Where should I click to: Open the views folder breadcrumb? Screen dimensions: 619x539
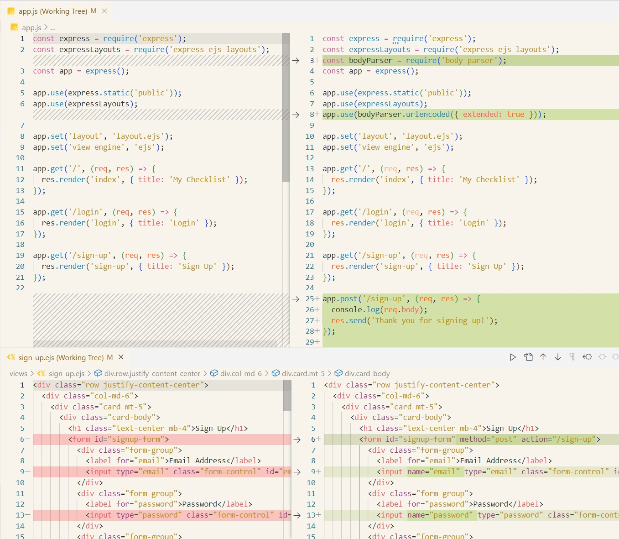click(x=18, y=373)
